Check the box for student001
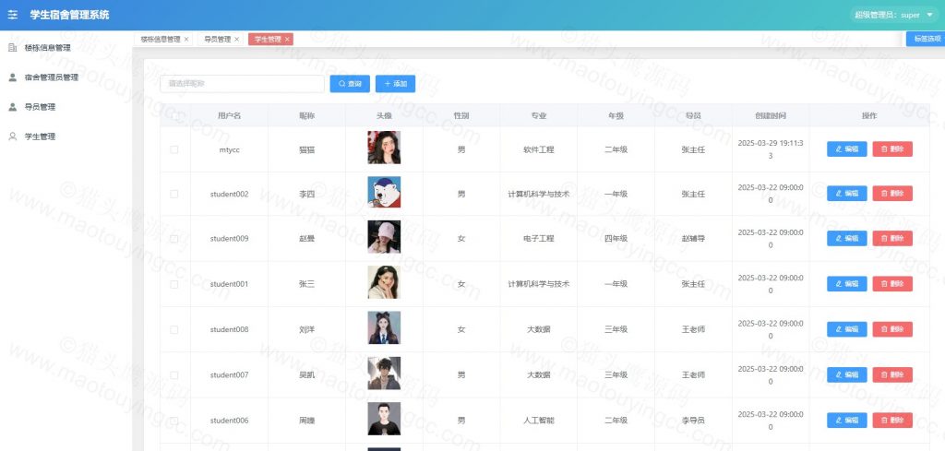945x451 pixels. (174, 284)
